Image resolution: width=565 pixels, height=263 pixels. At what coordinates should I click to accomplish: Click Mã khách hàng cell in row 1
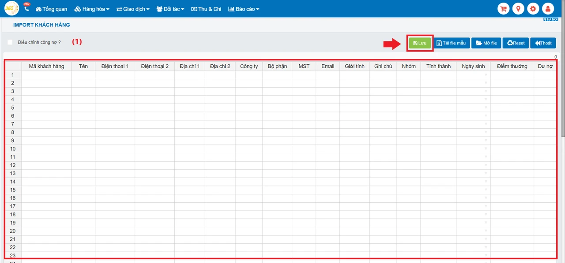click(46, 75)
